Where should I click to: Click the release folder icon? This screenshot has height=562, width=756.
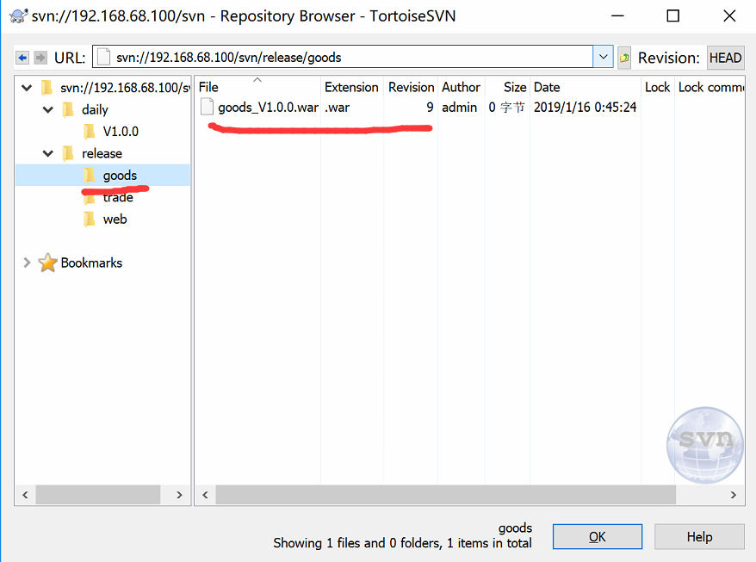point(69,153)
